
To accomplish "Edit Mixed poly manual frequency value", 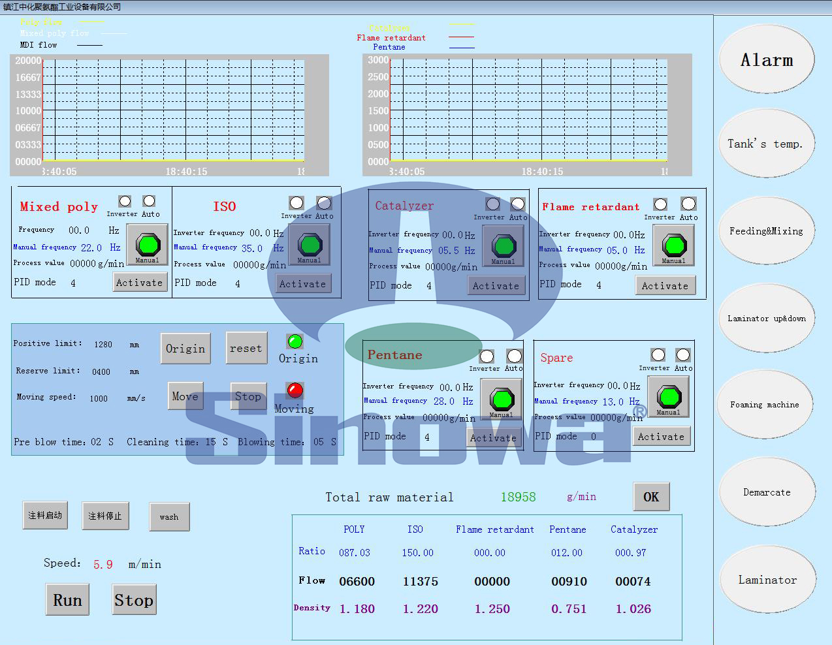I will [91, 248].
